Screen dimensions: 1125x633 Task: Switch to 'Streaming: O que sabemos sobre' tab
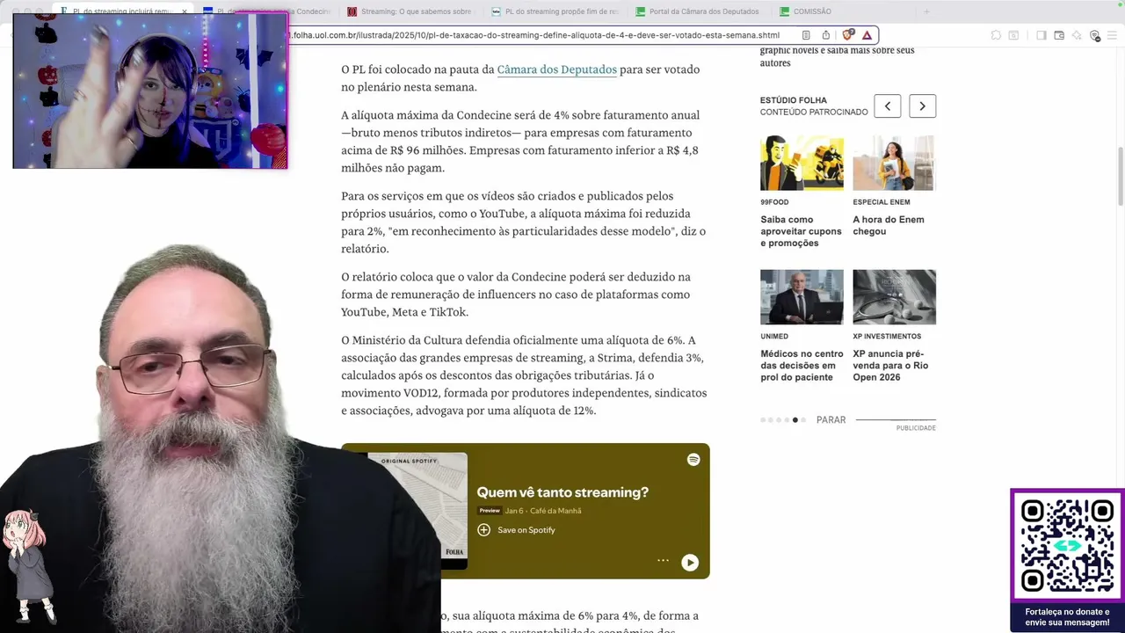[x=410, y=11]
